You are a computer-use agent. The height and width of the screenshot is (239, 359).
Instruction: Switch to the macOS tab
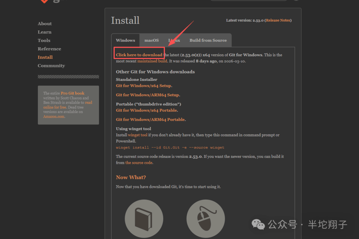pyautogui.click(x=152, y=40)
